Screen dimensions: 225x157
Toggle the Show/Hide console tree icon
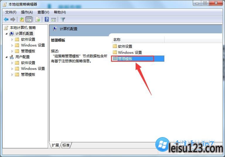[x=29, y=19]
